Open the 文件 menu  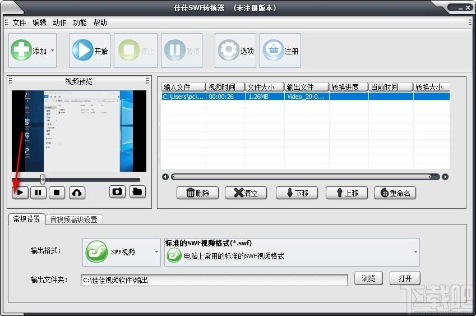coord(19,22)
